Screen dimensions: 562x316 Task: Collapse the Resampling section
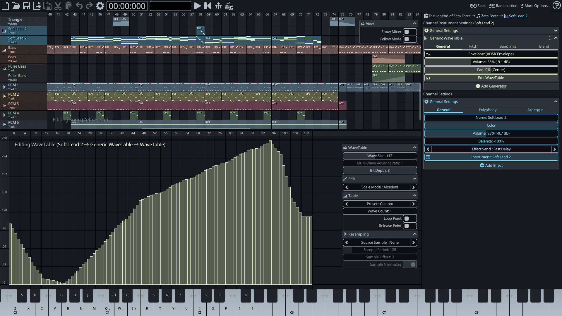tap(414, 234)
